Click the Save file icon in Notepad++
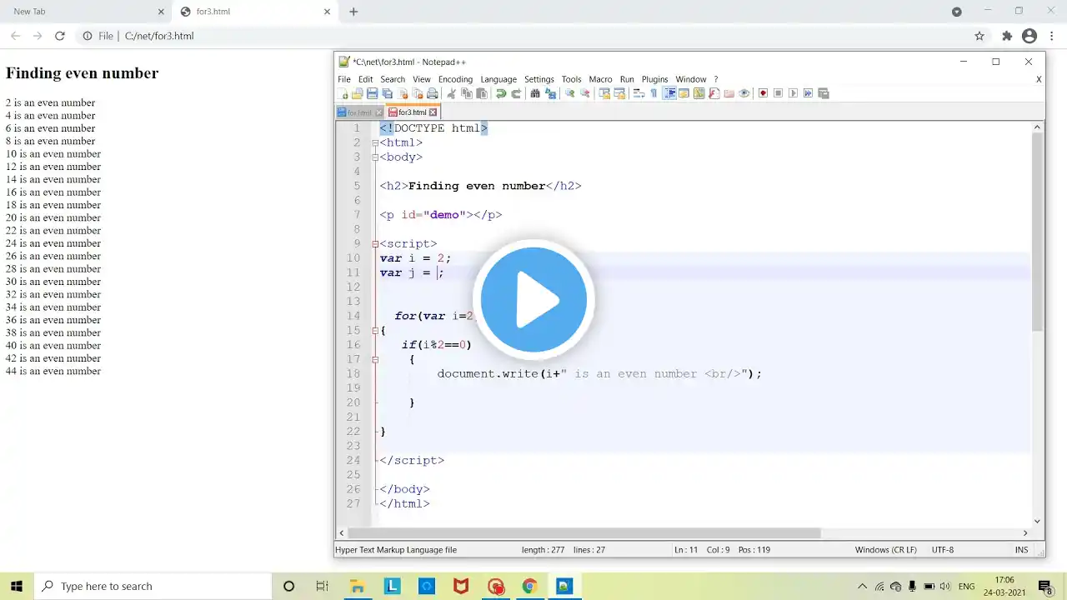 [373, 93]
